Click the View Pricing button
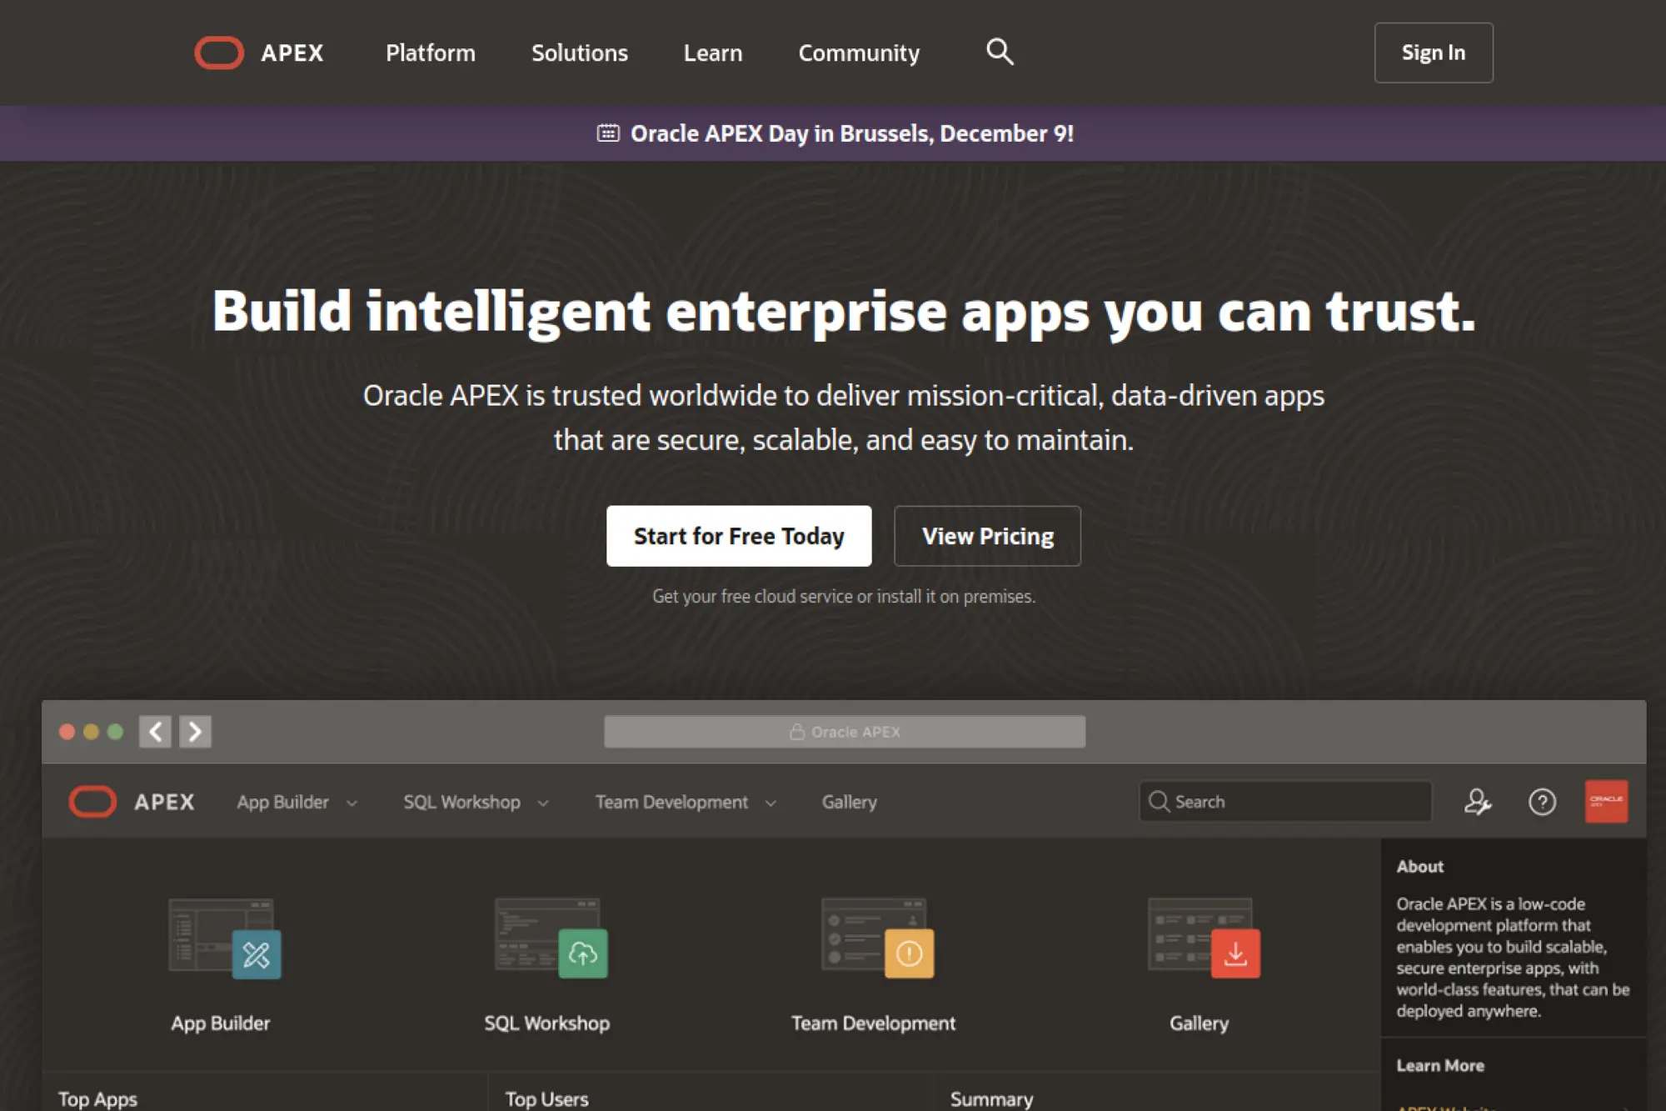 click(x=986, y=536)
